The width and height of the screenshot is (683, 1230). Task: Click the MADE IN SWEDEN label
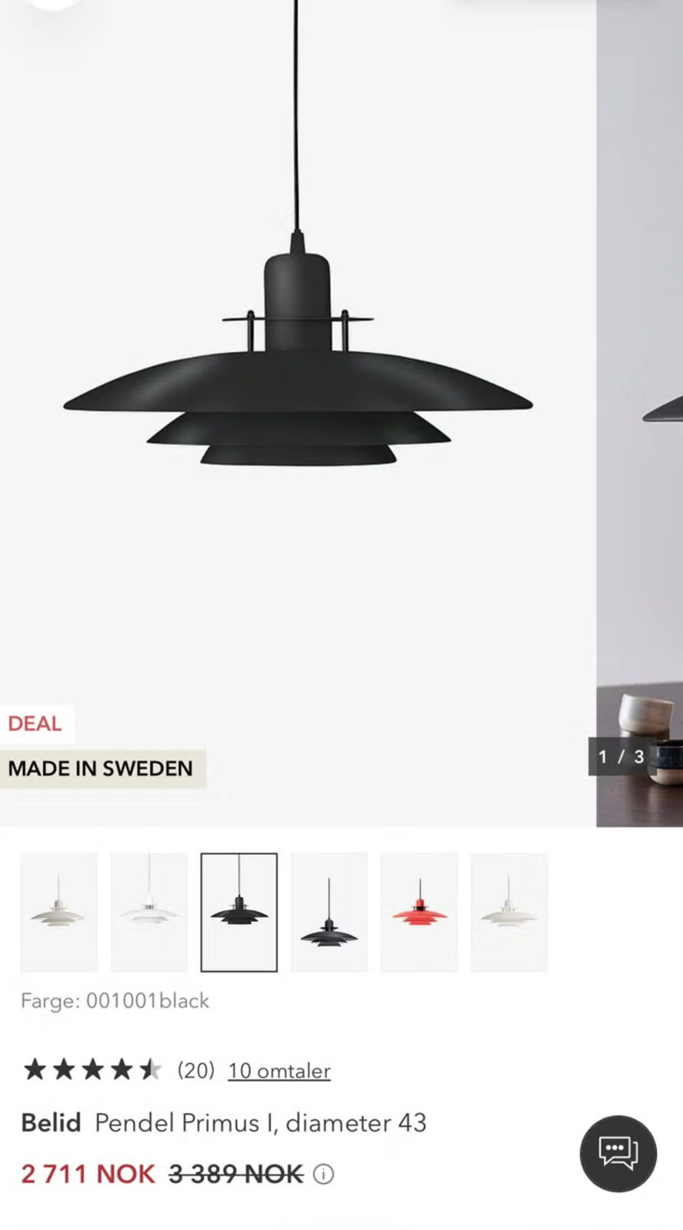(101, 768)
